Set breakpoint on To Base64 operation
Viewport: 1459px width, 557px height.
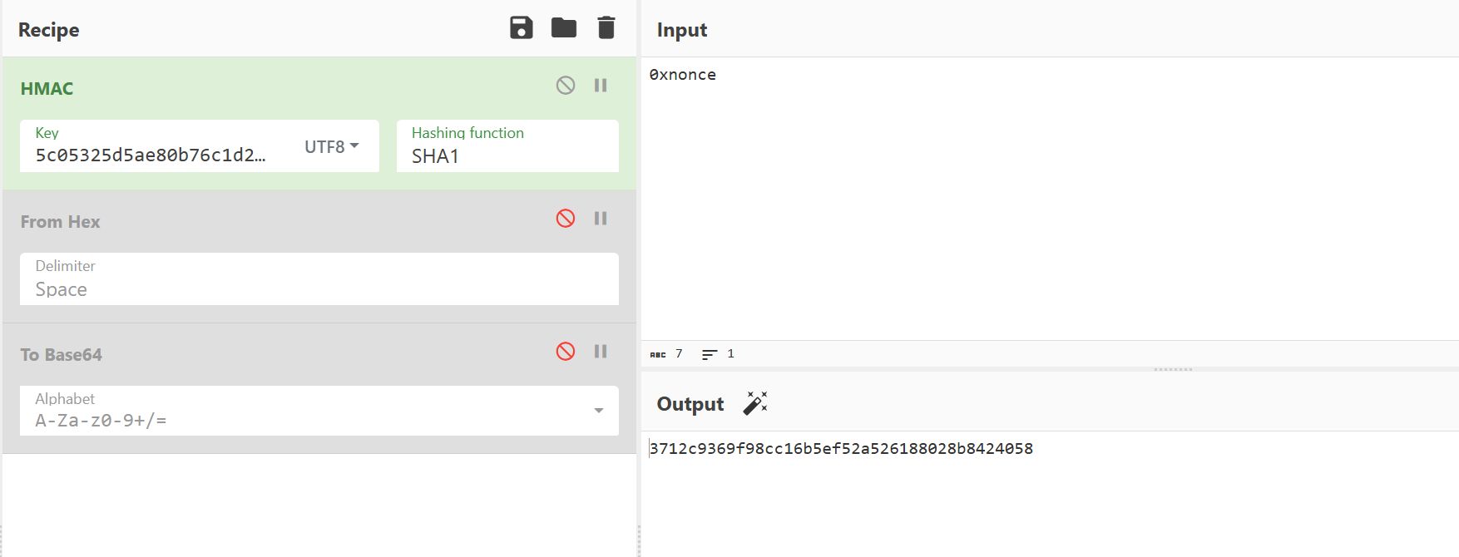(601, 352)
